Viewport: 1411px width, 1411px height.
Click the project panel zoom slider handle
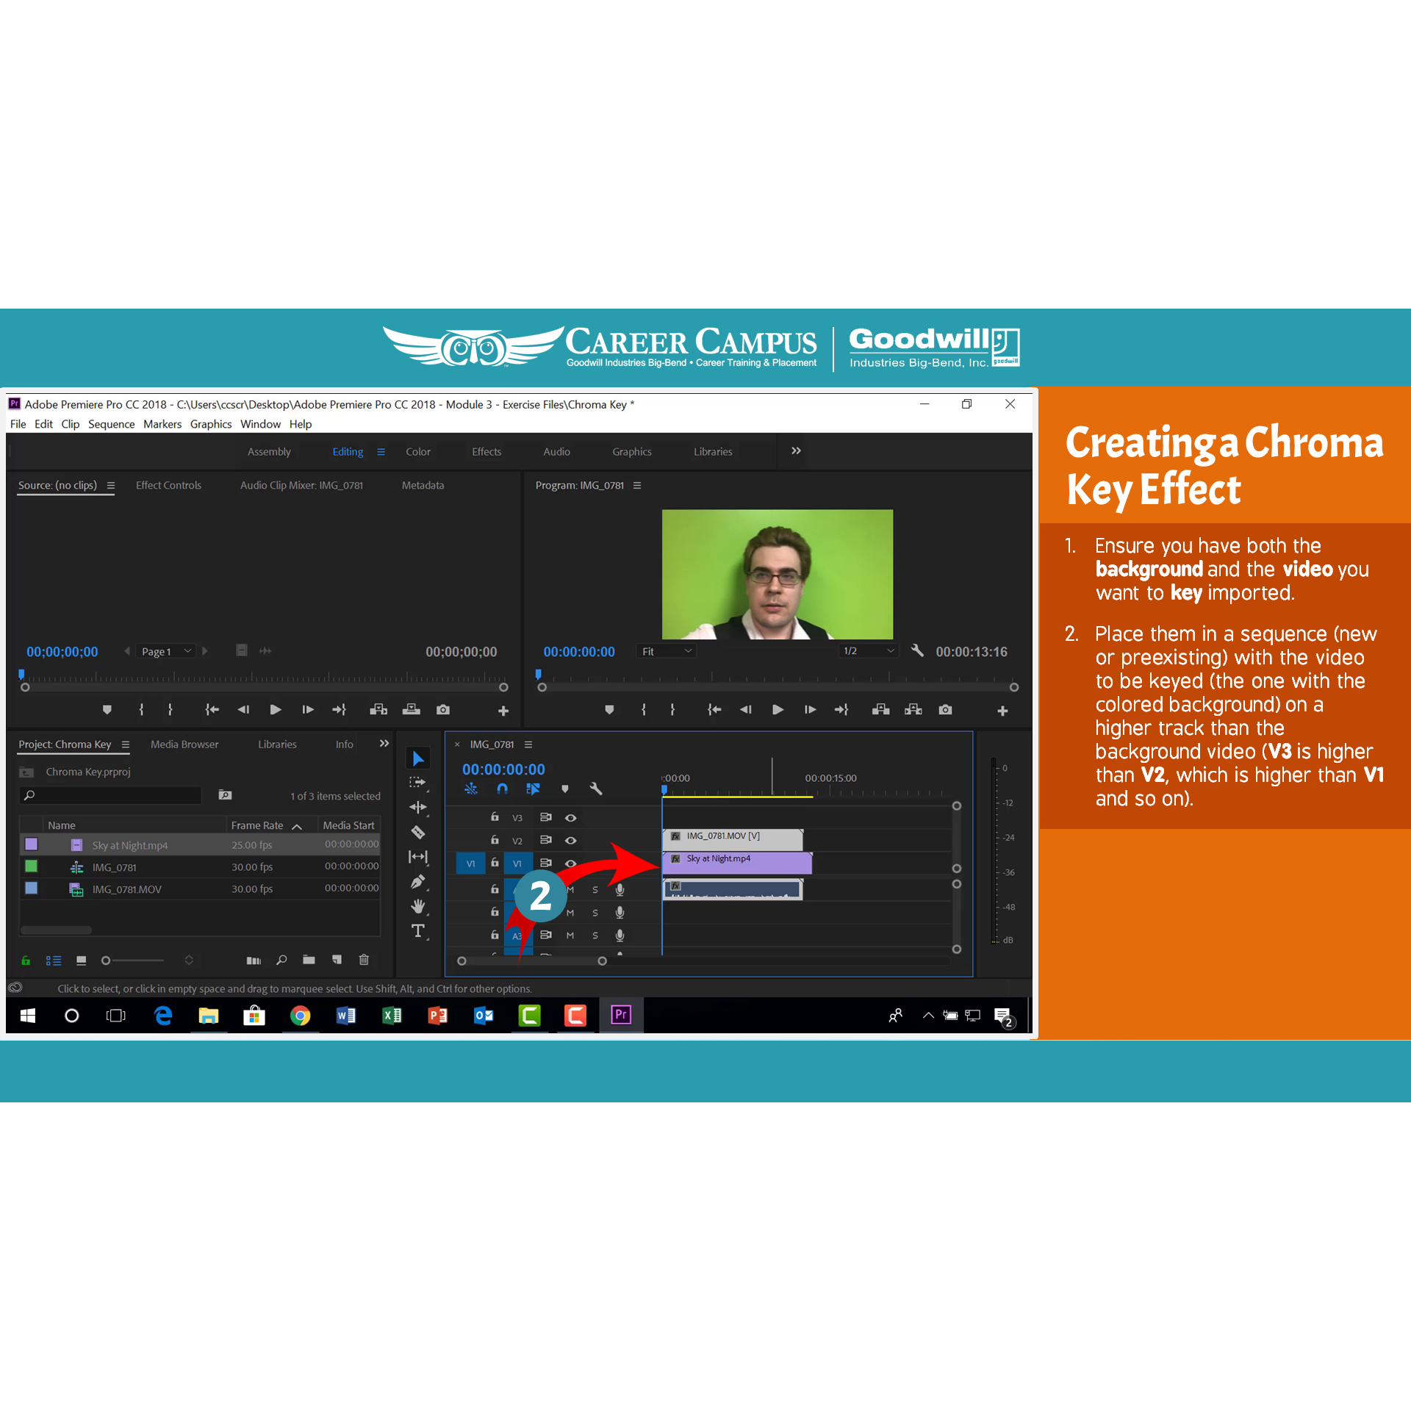106,961
